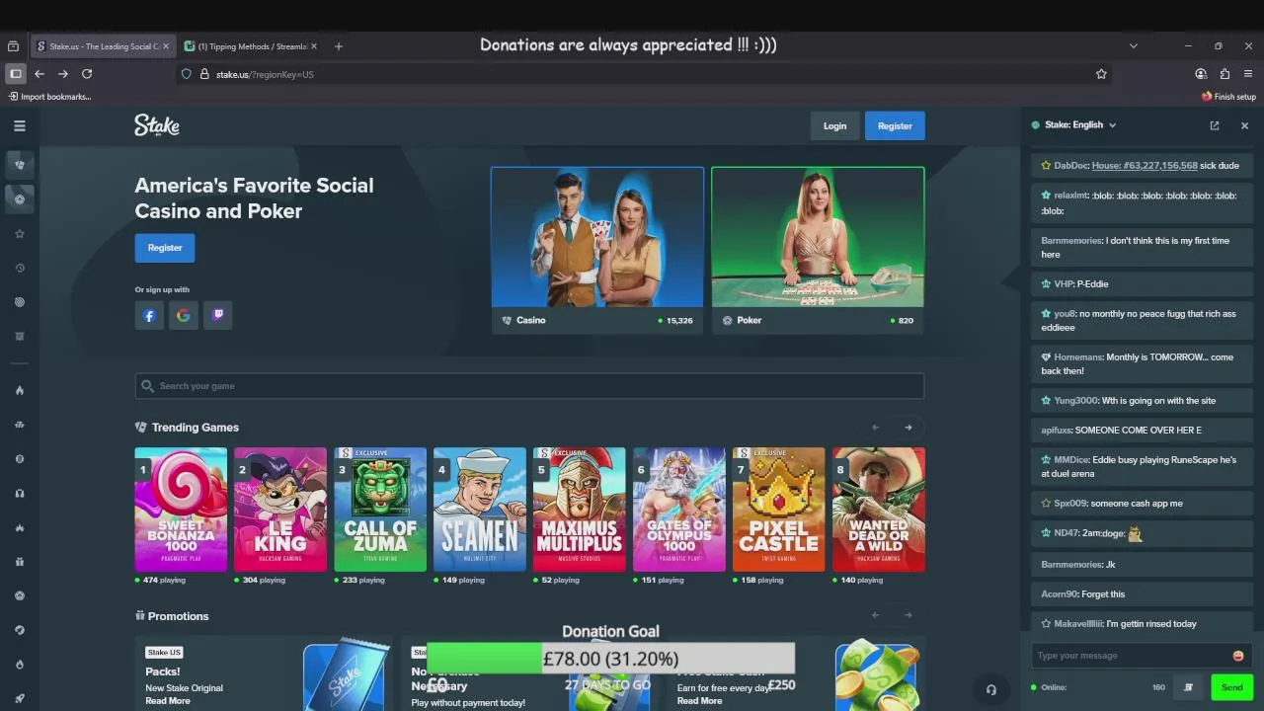The height and width of the screenshot is (711, 1264).
Task: Pop out the chat window icon
Action: tap(1215, 125)
